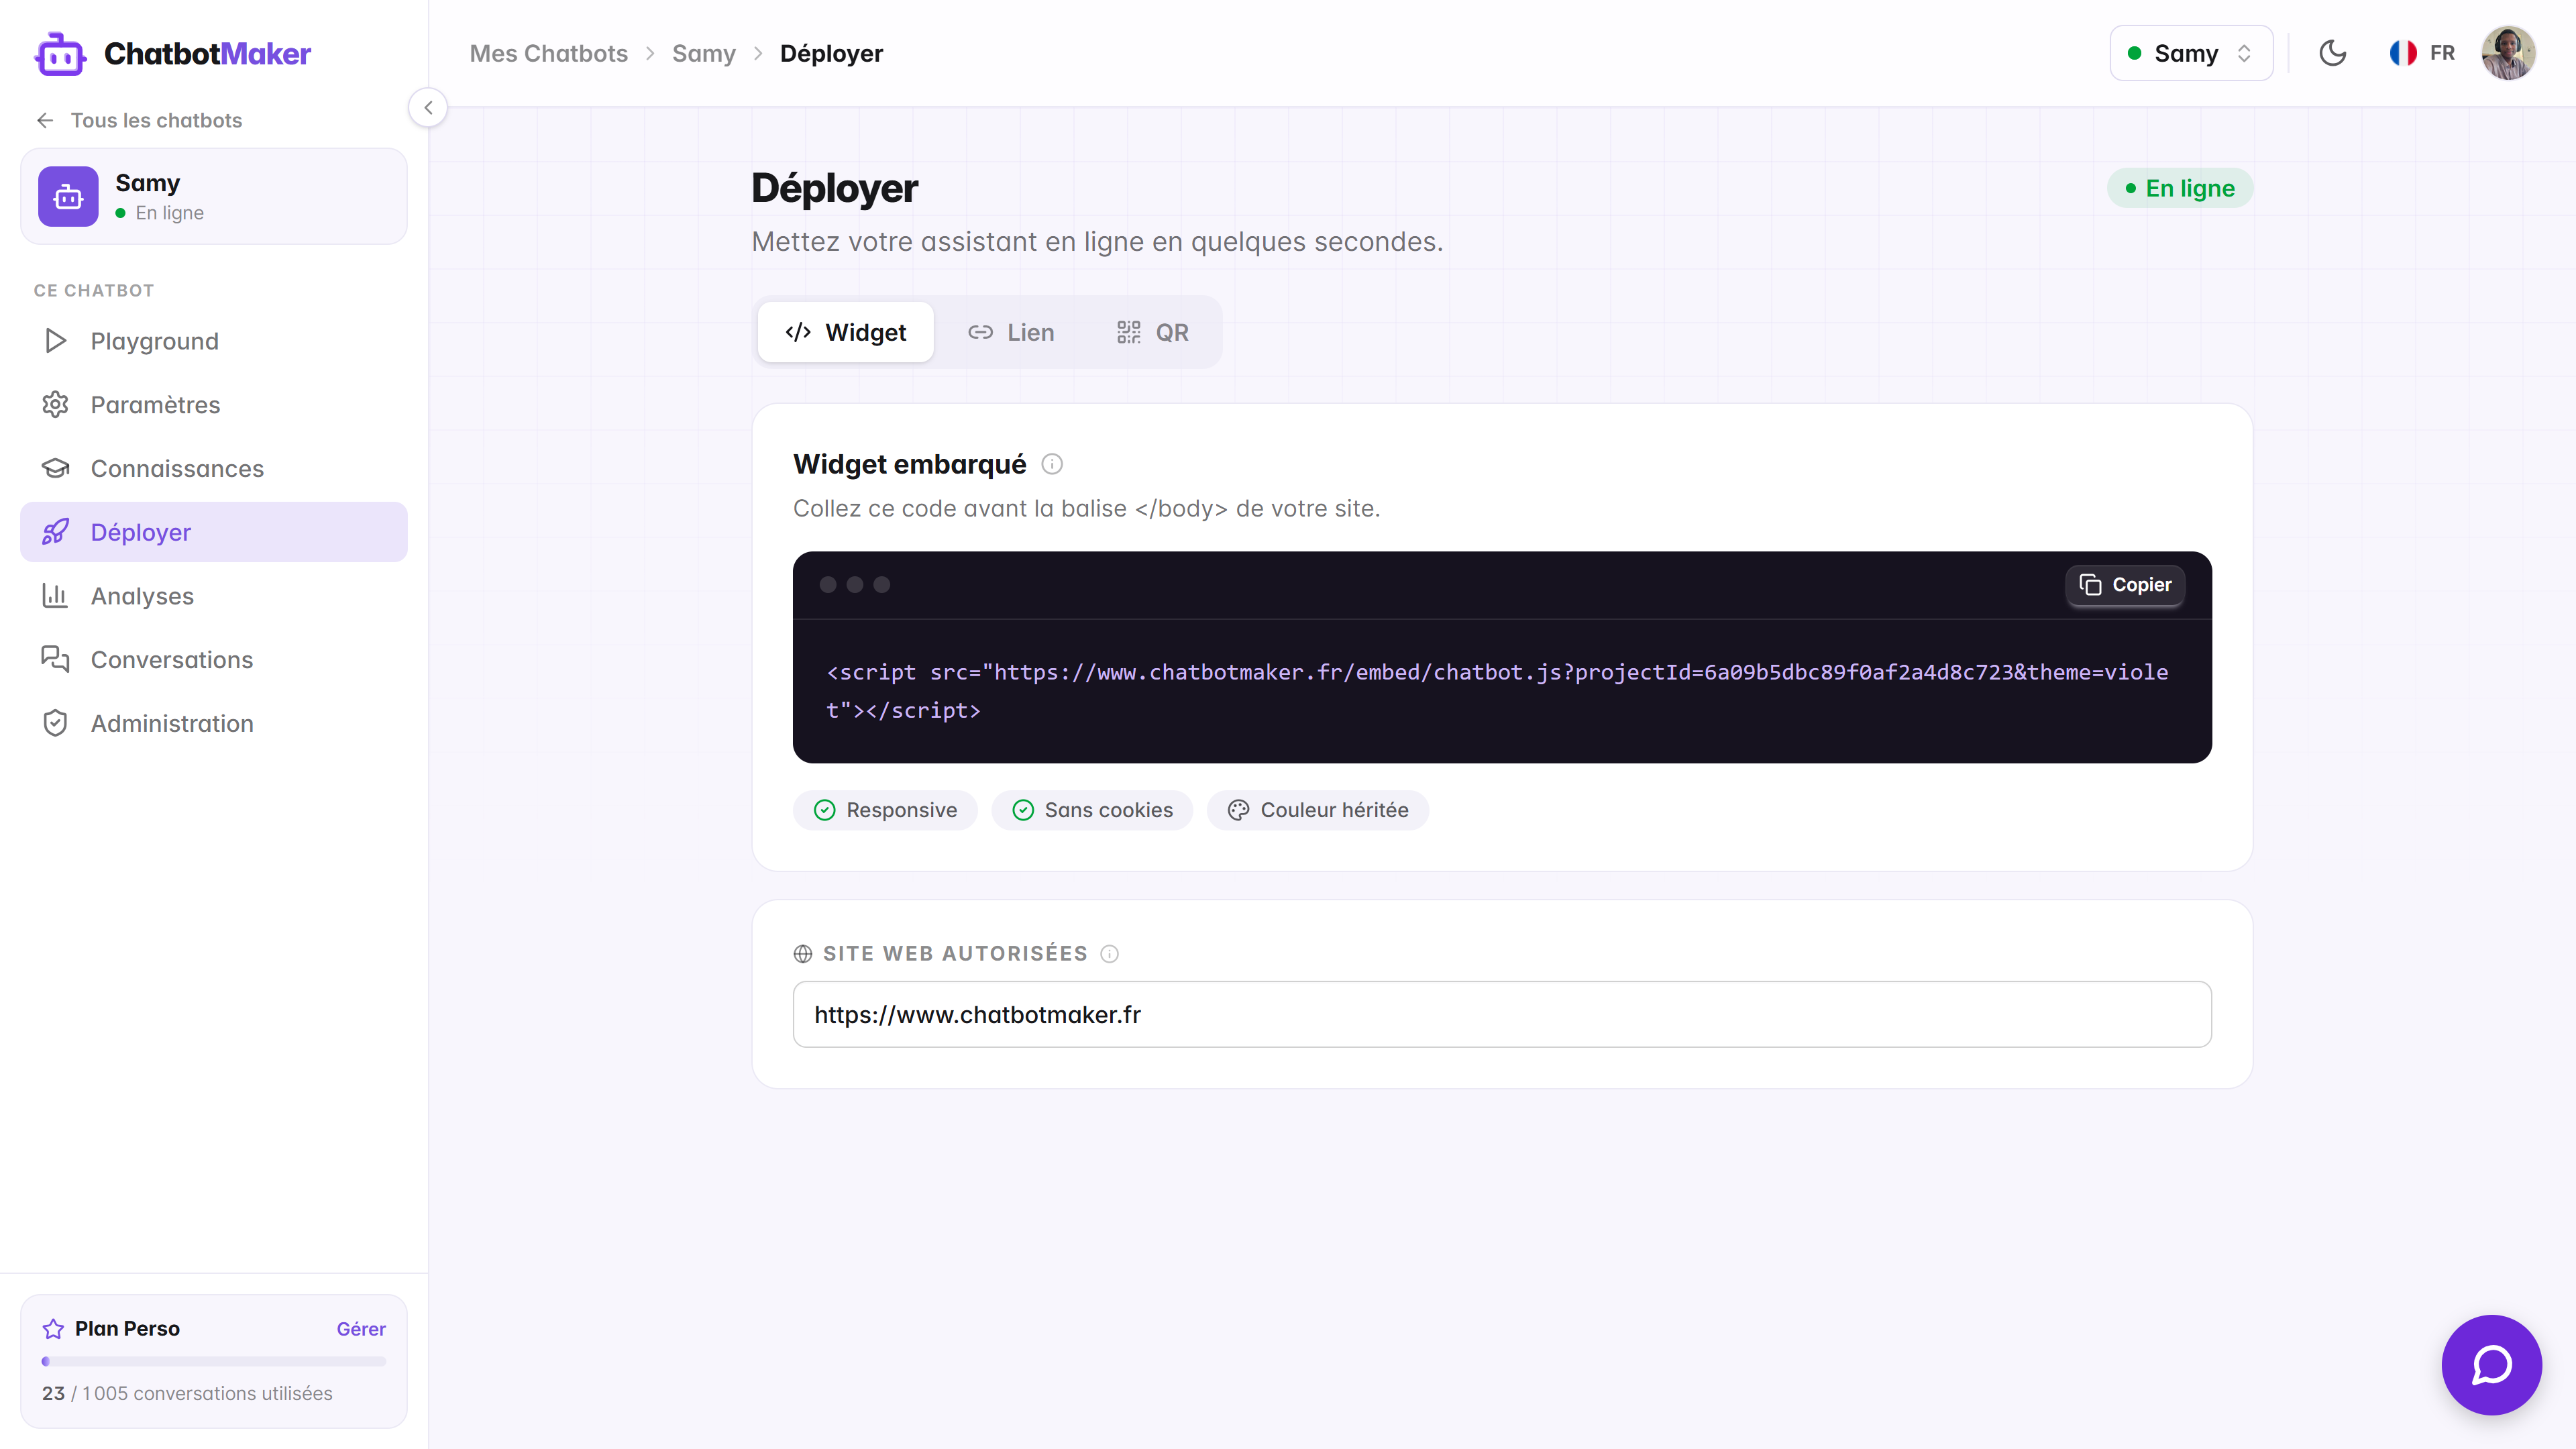Click the Responsive badge
The width and height of the screenshot is (2576, 1449).
885,810
